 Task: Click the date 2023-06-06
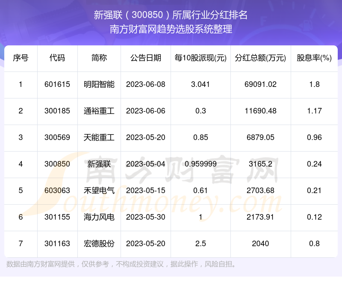146,111
